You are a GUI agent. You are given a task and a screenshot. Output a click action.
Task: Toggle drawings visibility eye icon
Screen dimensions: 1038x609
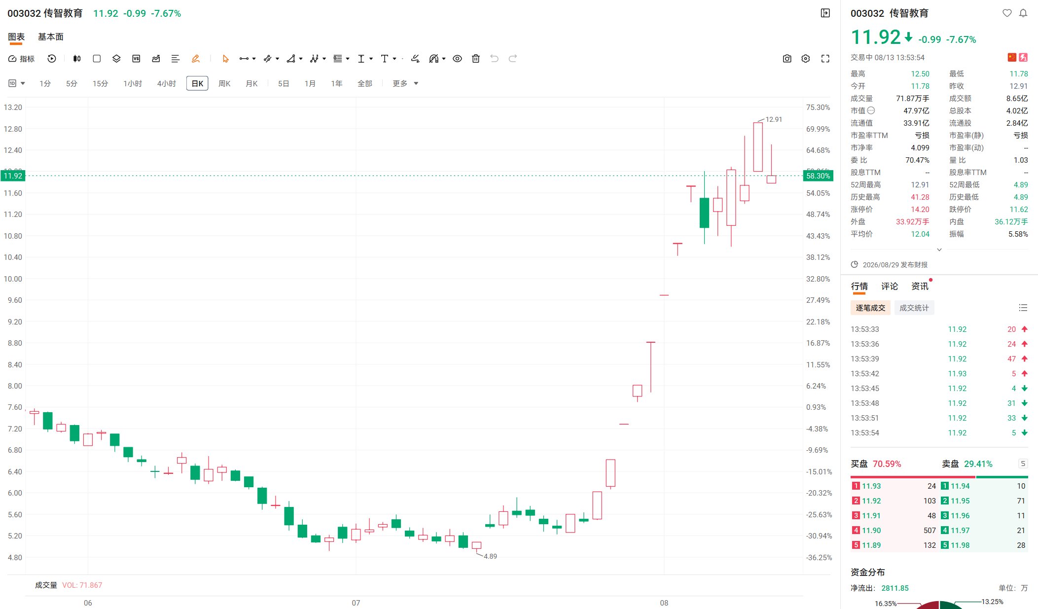pyautogui.click(x=458, y=59)
